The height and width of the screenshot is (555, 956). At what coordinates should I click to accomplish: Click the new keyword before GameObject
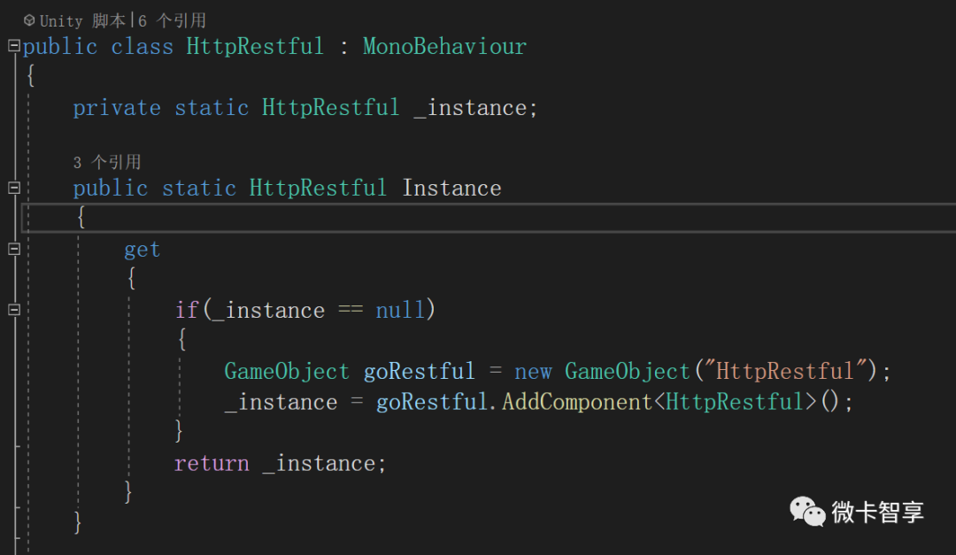click(x=533, y=371)
